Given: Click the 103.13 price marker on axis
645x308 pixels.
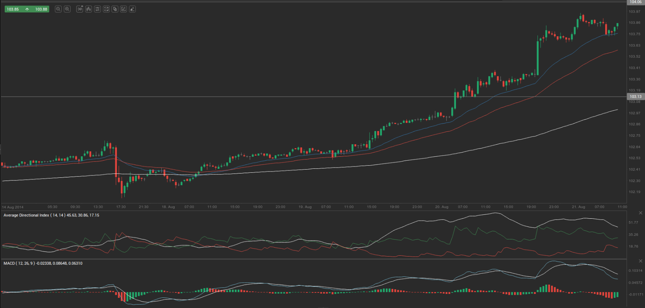Looking at the screenshot, I should coord(635,96).
